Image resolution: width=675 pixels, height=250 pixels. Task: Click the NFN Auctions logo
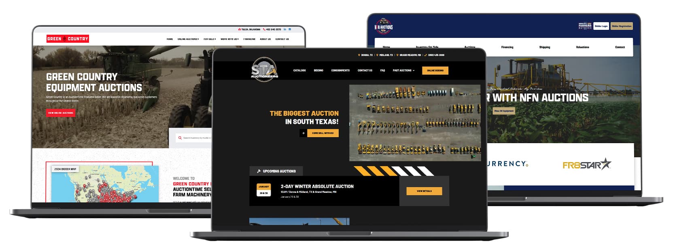[384, 26]
